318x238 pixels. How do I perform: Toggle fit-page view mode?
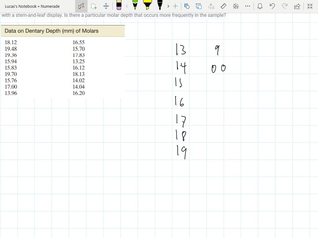tap(310, 6)
